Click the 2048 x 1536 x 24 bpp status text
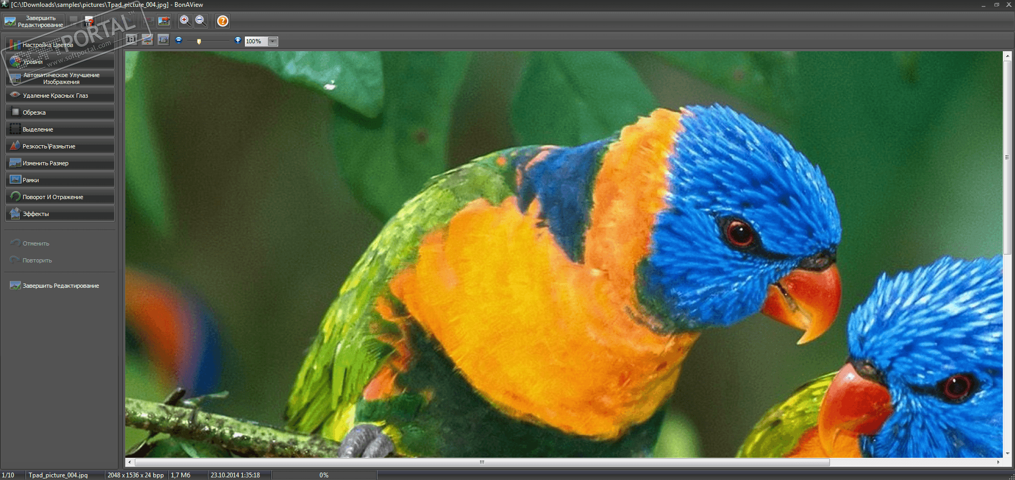 [x=136, y=475]
